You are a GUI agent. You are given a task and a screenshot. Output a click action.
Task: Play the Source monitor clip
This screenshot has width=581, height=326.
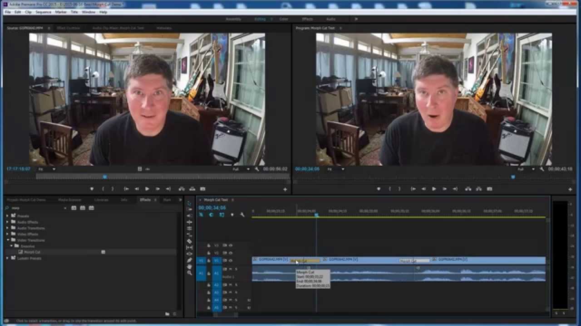[147, 189]
